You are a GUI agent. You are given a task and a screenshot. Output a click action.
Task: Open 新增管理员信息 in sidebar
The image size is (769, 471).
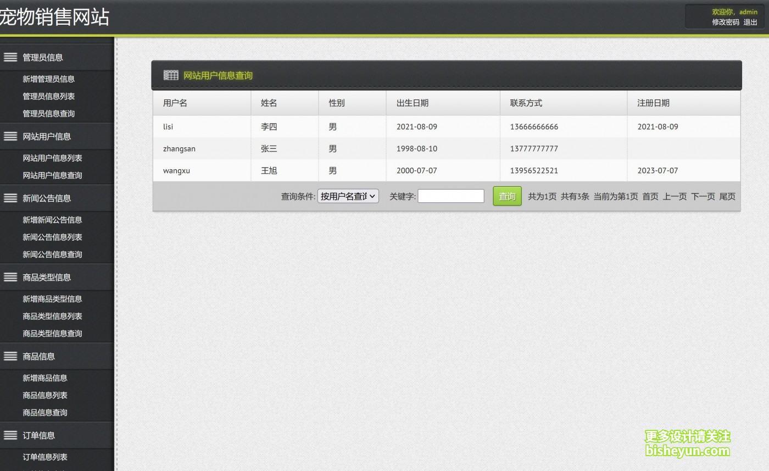(48, 79)
